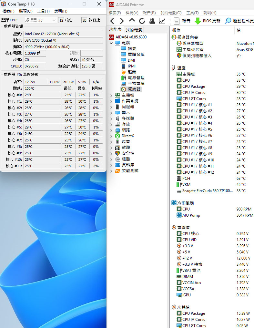Click the 功耗值 power section icon
The height and width of the screenshot is (328, 254).
tap(174, 307)
